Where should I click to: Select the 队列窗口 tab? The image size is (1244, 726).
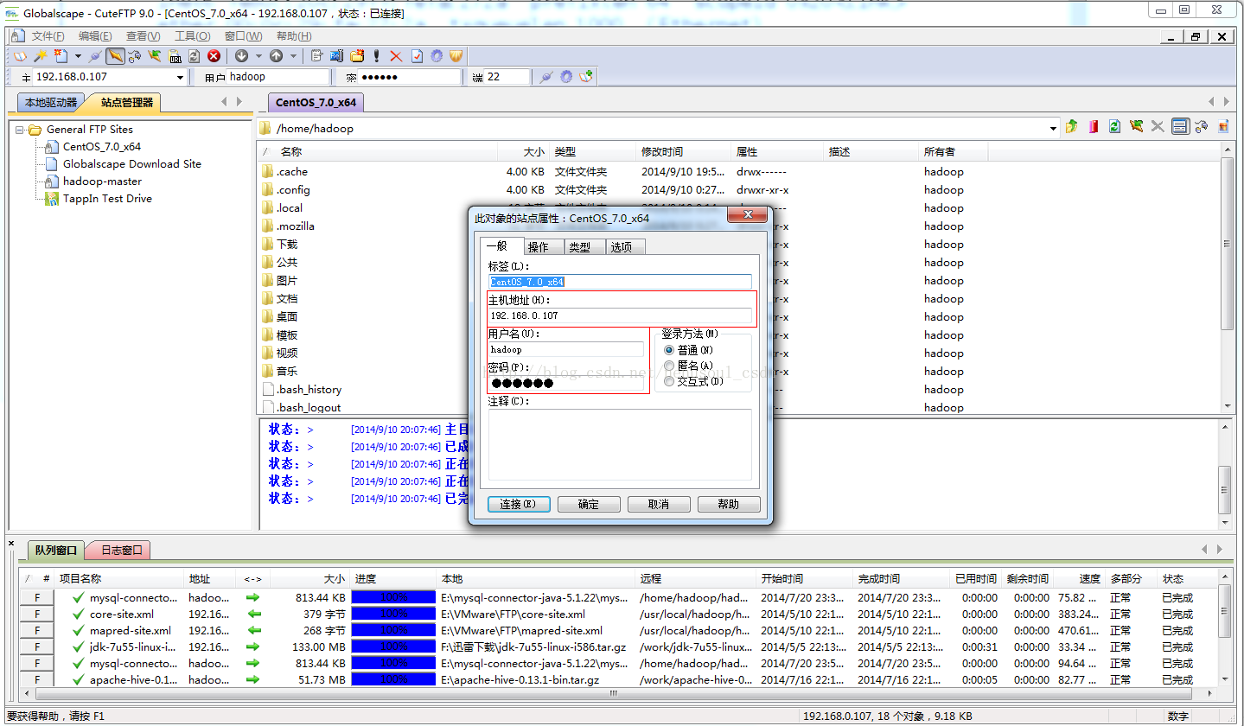[x=55, y=550]
